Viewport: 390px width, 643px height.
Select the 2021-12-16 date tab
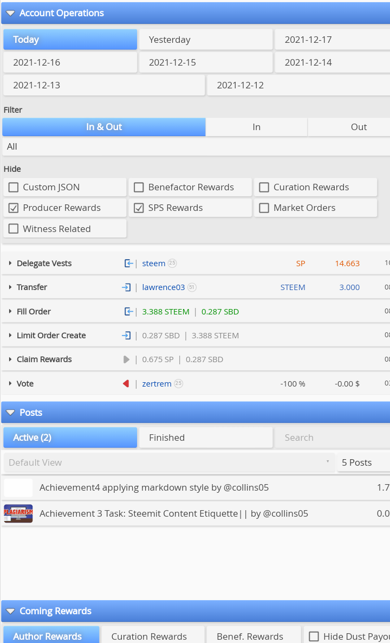(x=70, y=62)
